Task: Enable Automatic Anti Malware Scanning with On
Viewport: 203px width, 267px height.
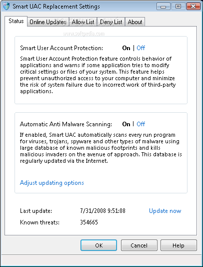Action: [126, 124]
